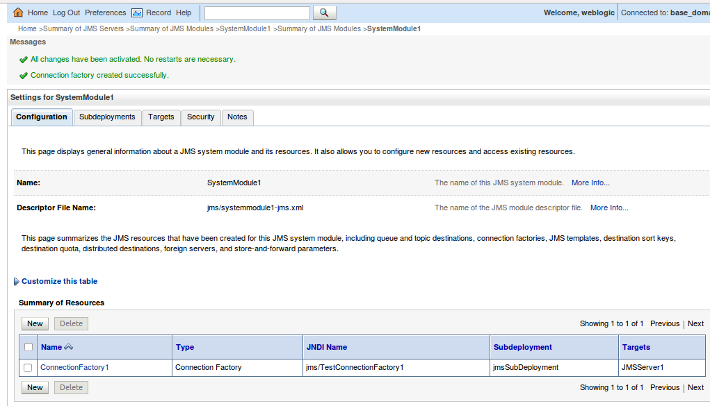
Task: Switch to the Subdeployments tab
Action: pos(107,117)
